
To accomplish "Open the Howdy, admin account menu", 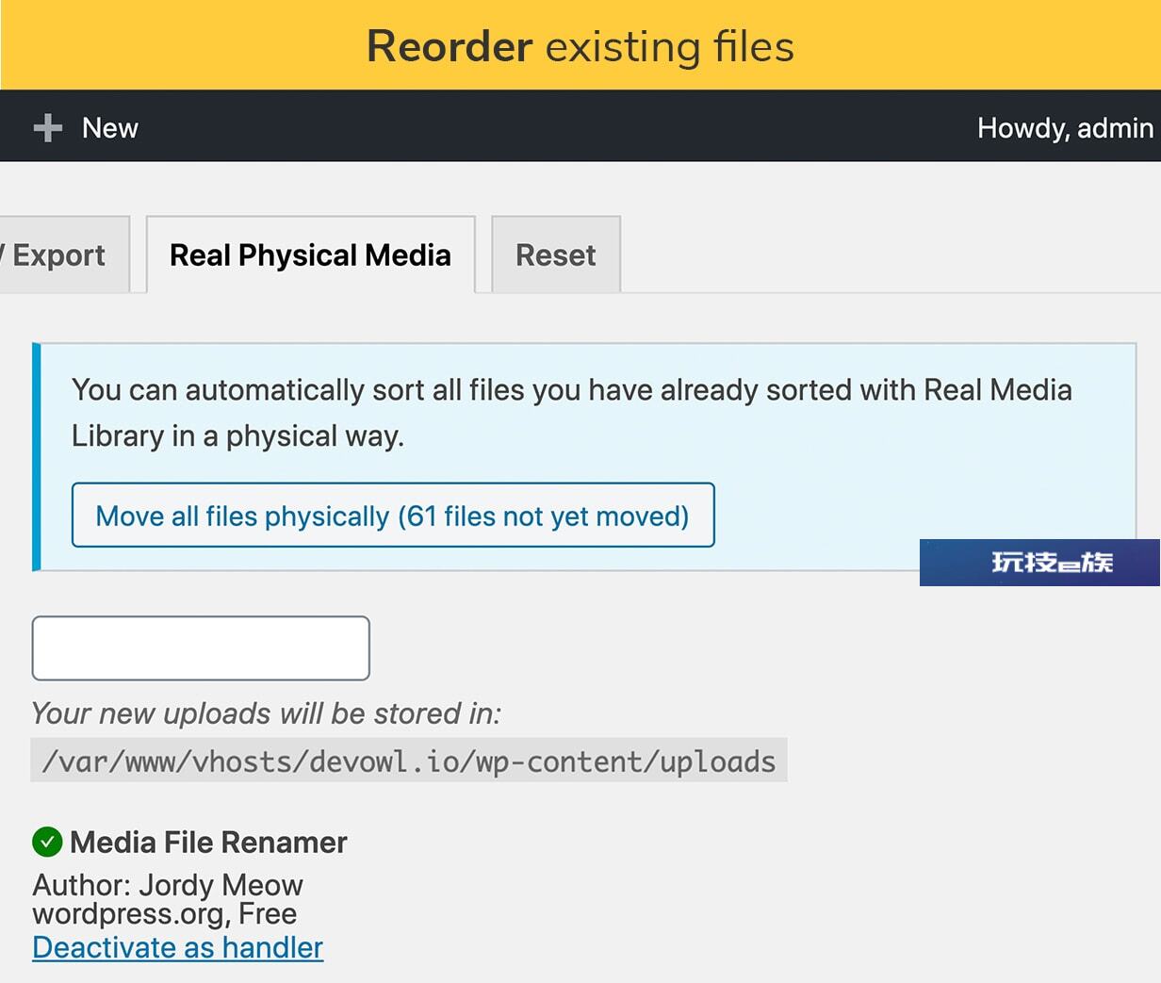I will (x=1065, y=128).
